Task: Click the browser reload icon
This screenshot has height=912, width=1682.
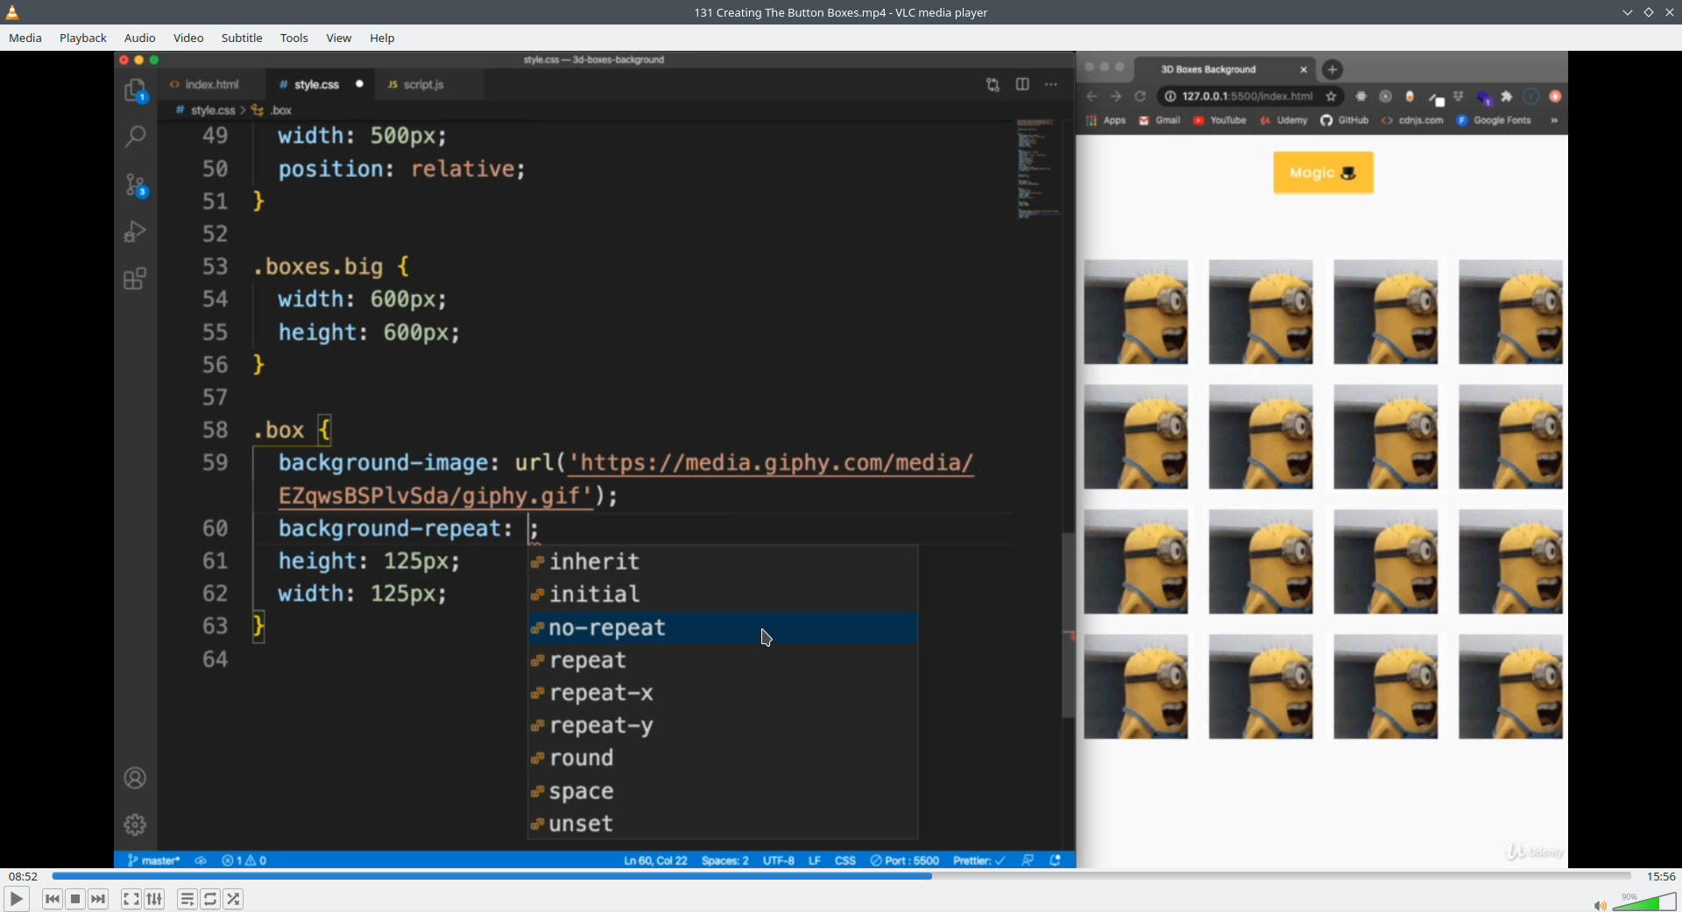Action: [x=1141, y=96]
